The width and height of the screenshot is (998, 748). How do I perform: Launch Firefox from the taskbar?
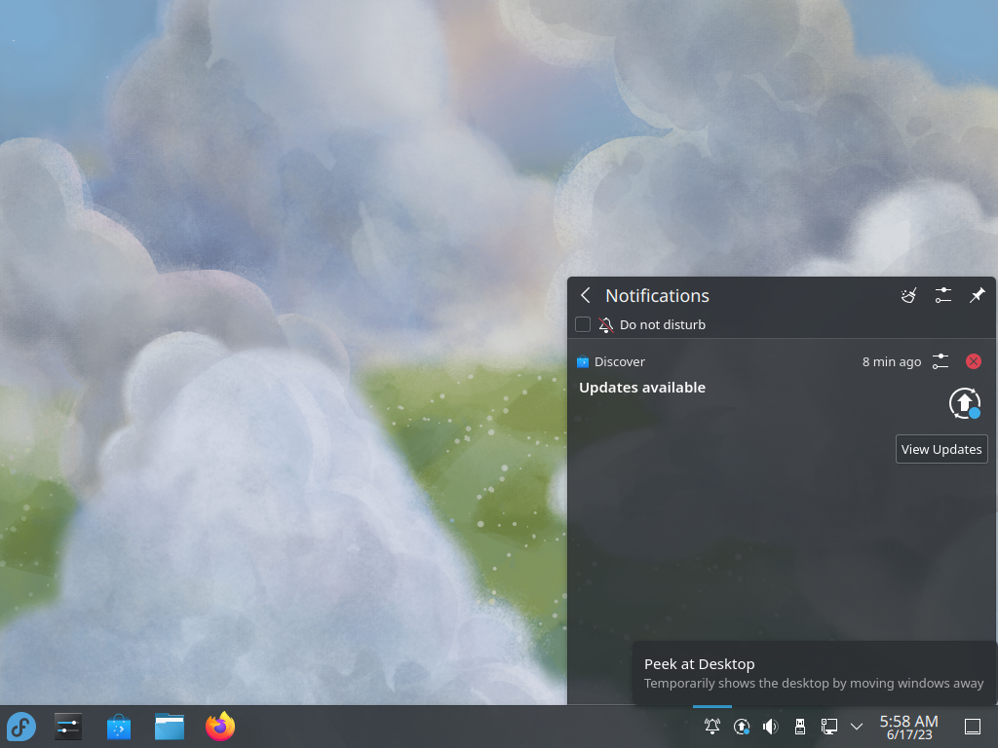220,727
